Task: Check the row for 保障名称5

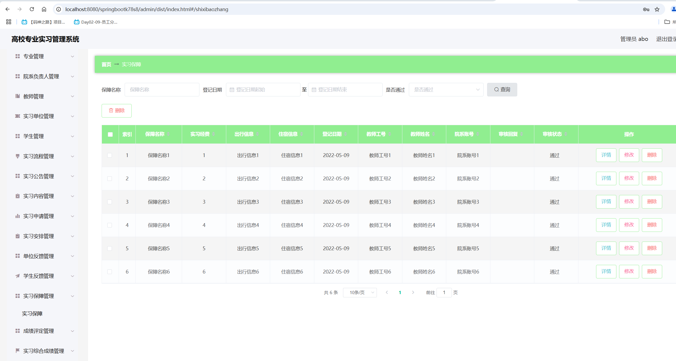Action: pos(110,248)
